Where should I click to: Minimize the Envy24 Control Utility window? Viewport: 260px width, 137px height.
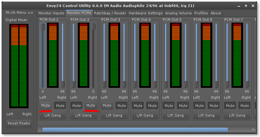(239, 6)
